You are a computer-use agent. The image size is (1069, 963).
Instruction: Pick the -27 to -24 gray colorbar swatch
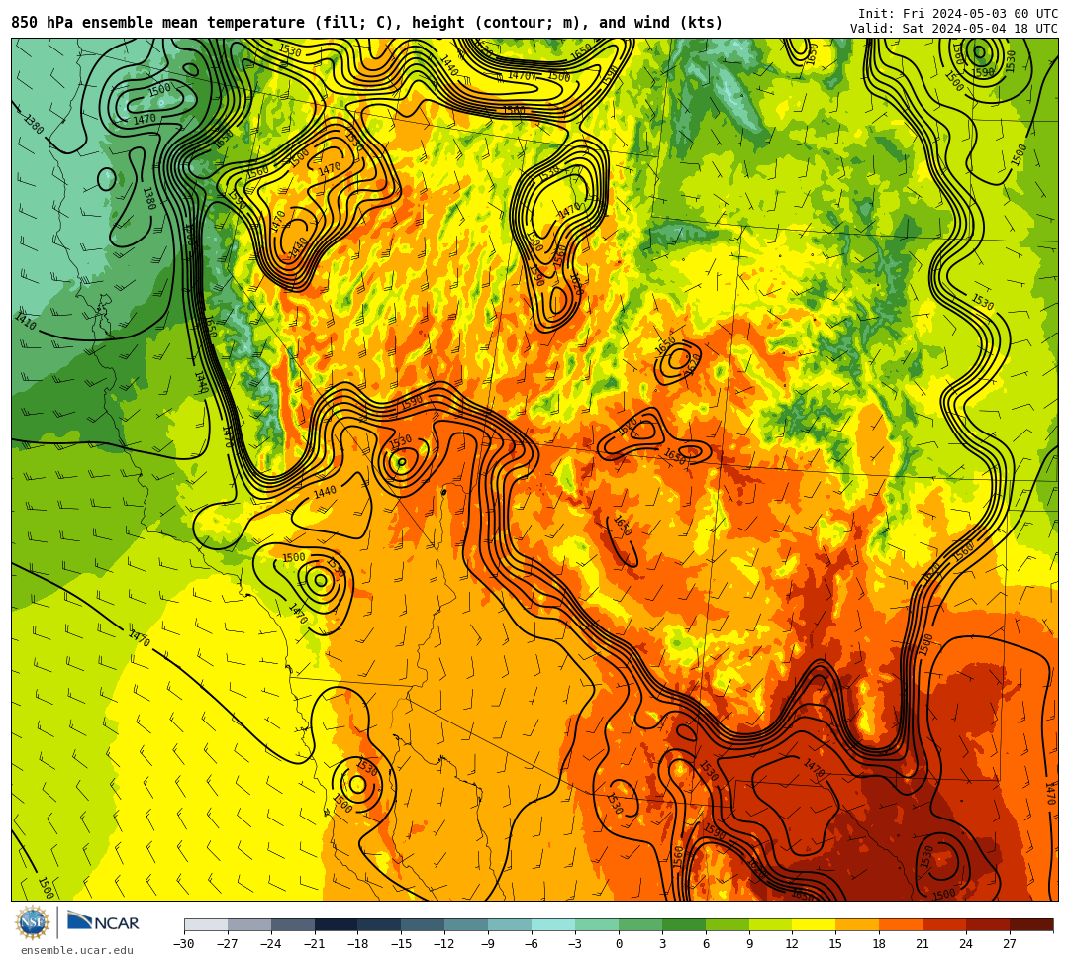coord(249,924)
